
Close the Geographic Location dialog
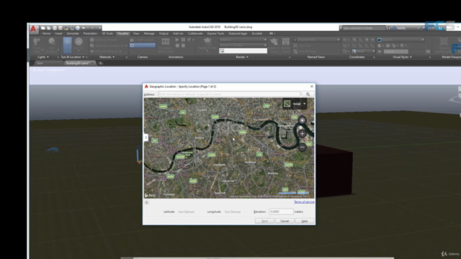pos(312,86)
